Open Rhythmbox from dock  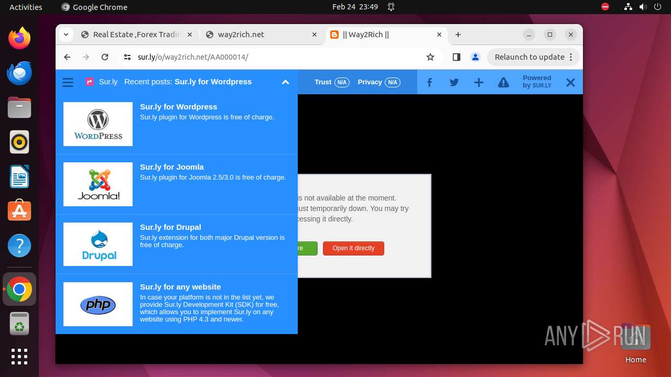tap(19, 142)
